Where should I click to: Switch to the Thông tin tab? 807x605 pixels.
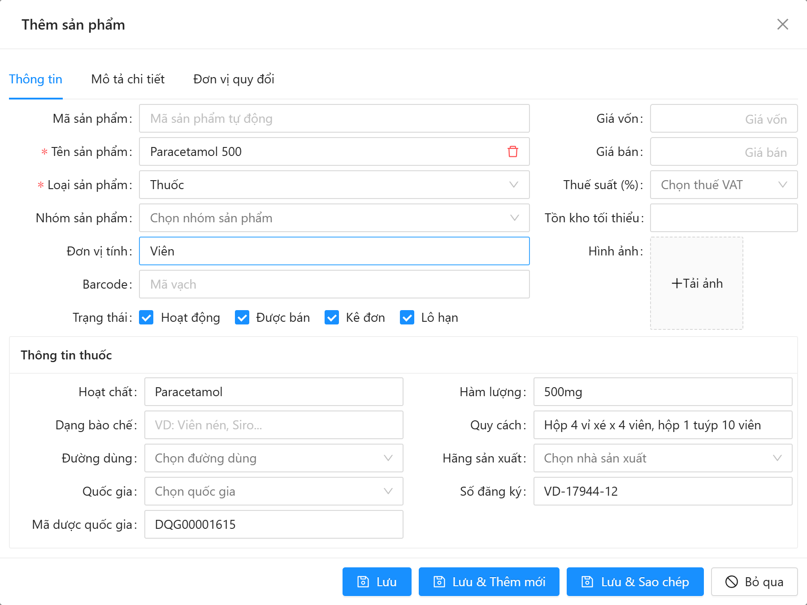36,79
